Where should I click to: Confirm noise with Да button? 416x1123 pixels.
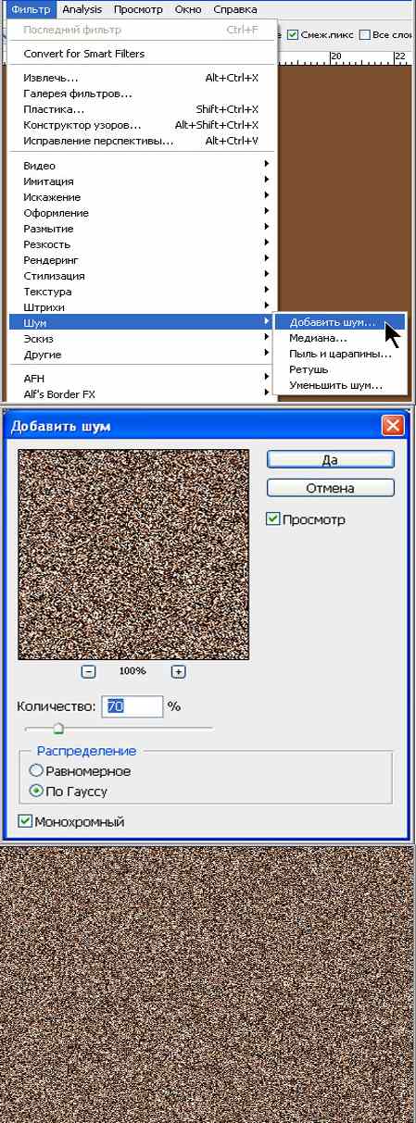click(x=331, y=459)
